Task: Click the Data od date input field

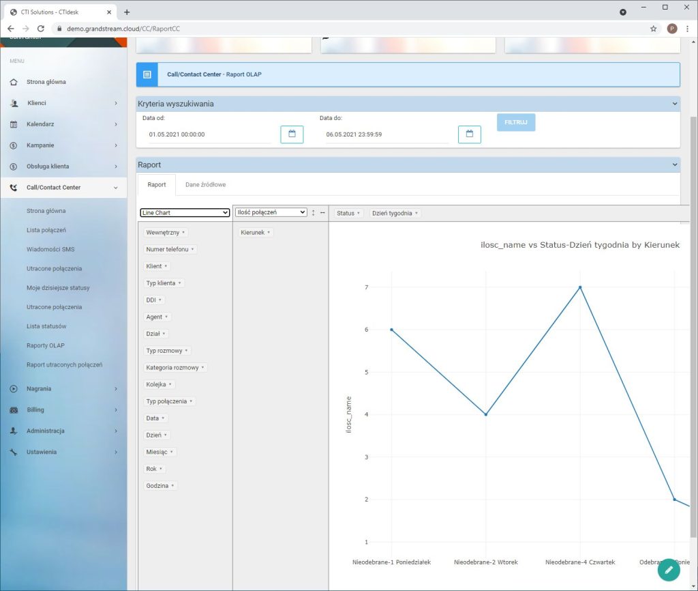Action: point(208,134)
